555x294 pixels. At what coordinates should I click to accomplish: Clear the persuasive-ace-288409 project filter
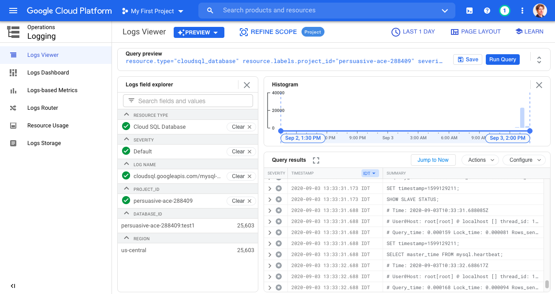242,201
